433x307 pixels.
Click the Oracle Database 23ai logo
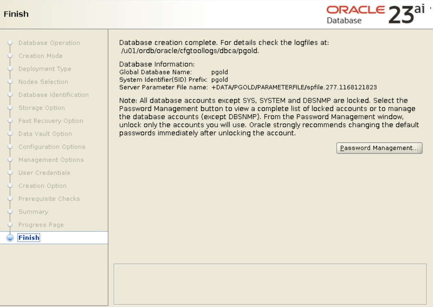tap(375, 14)
